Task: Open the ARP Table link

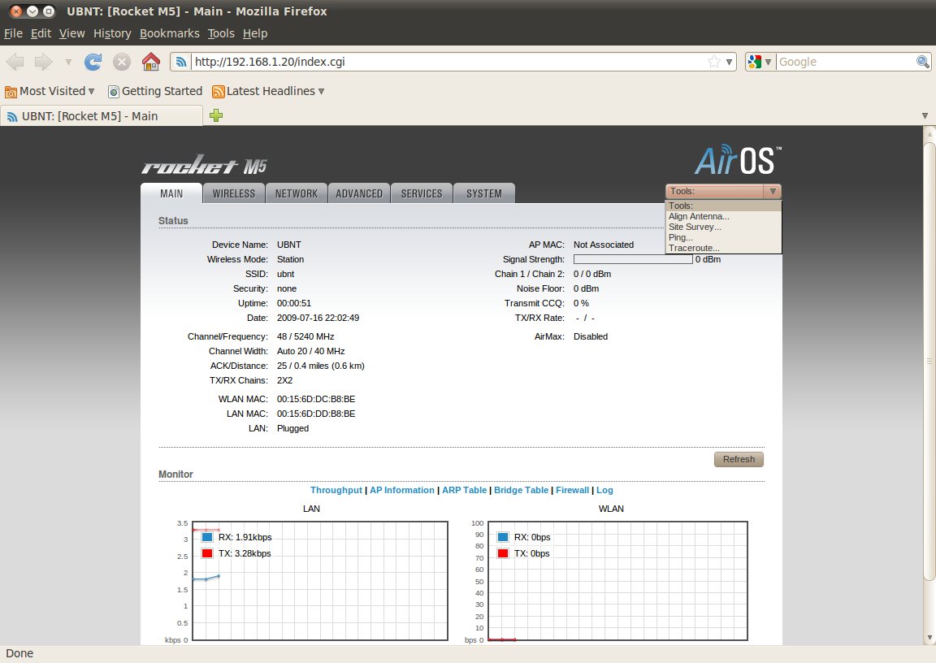Action: [x=465, y=490]
